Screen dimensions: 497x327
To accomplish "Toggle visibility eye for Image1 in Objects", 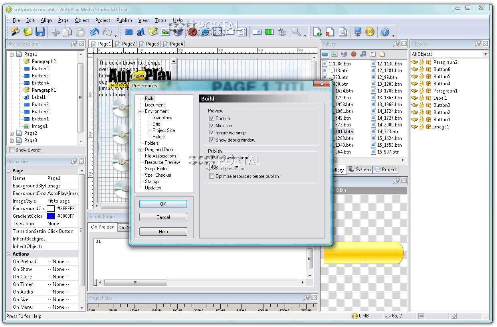I will 415,127.
